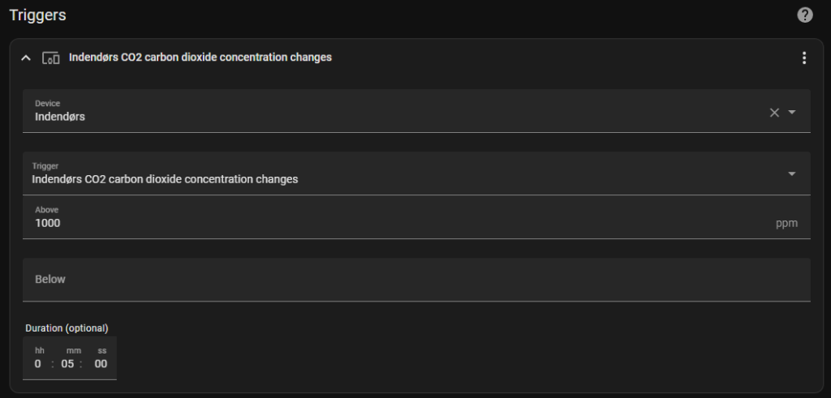Click the small Above field label
The width and height of the screenshot is (831, 398).
[x=46, y=210]
